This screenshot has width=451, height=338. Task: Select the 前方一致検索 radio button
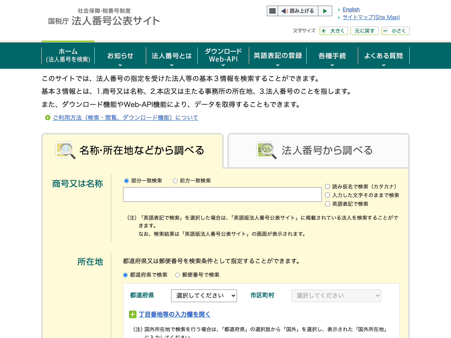pos(175,181)
